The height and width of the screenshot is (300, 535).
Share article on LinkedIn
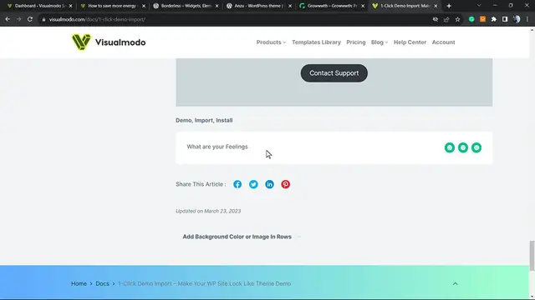pos(269,184)
